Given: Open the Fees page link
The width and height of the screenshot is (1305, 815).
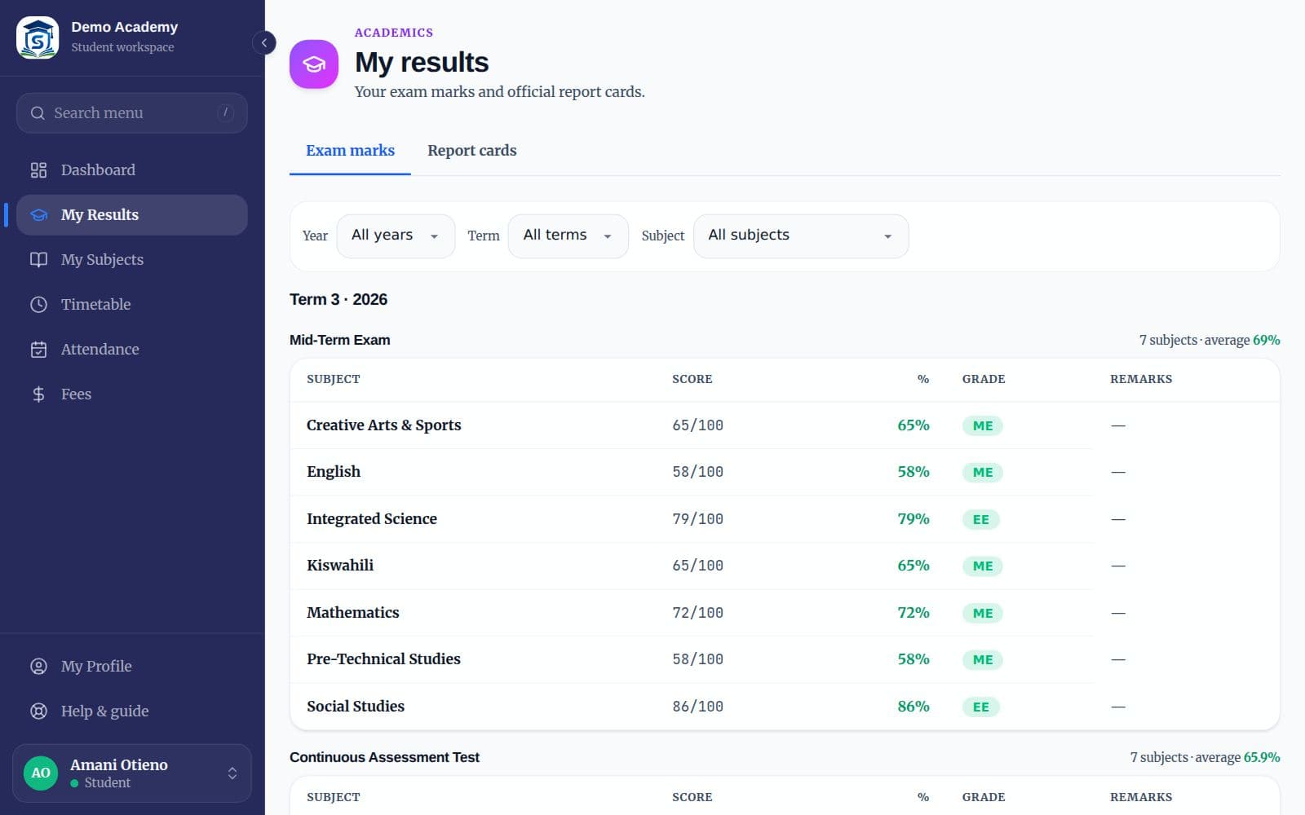Looking at the screenshot, I should (x=132, y=394).
